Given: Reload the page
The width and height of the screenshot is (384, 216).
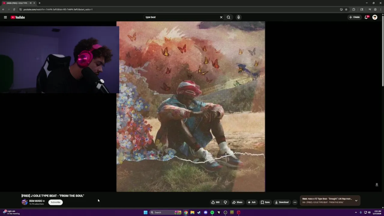Looking at the screenshot, I should pyautogui.click(x=14, y=9).
